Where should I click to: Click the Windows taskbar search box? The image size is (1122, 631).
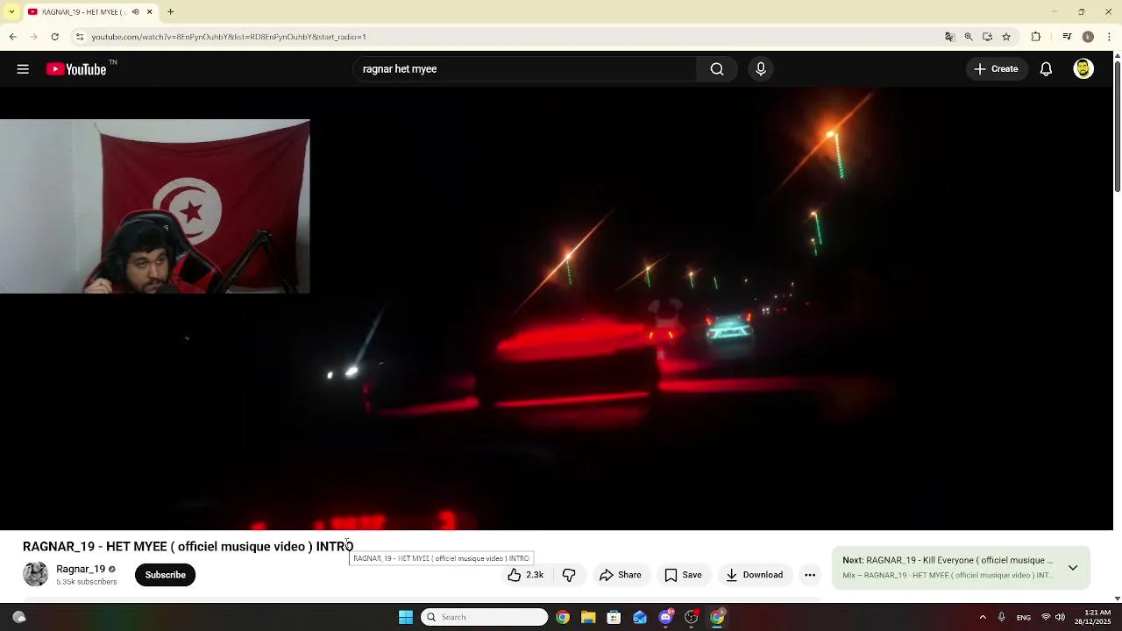click(484, 617)
